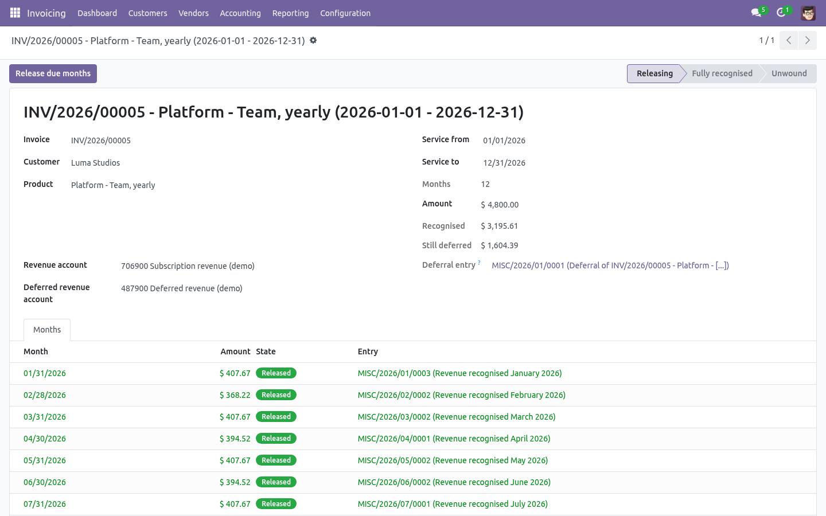
Task: Open the Reporting menu
Action: (x=290, y=13)
